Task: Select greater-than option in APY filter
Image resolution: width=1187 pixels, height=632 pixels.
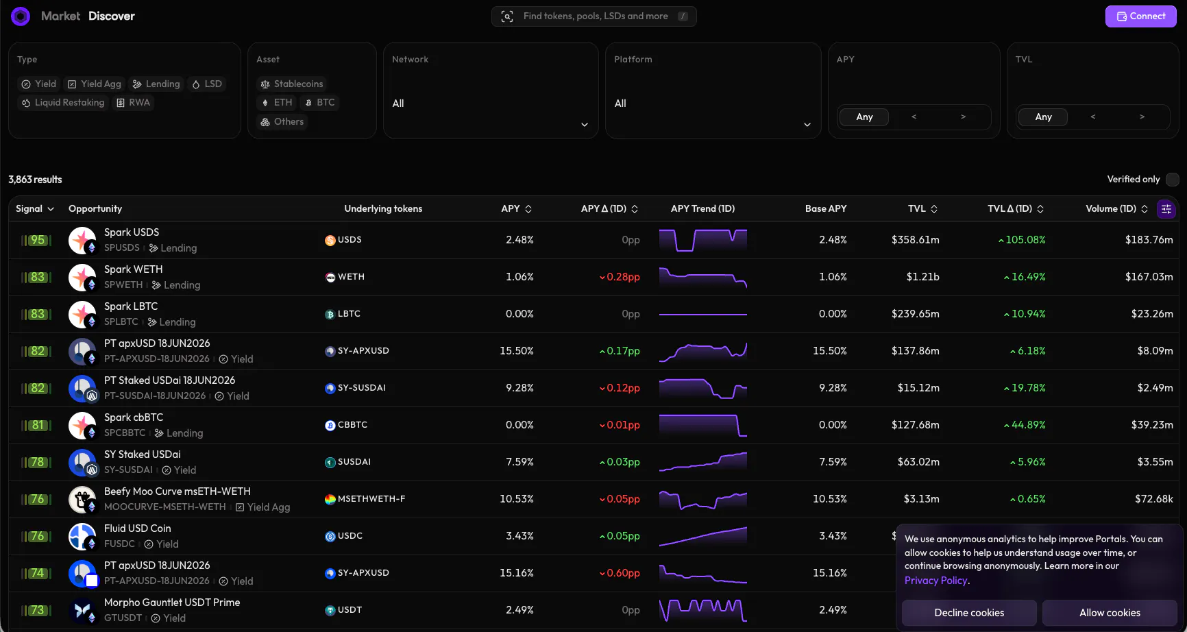Action: click(x=963, y=117)
